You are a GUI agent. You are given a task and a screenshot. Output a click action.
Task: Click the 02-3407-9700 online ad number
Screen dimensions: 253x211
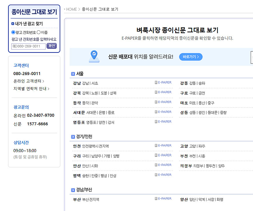click(x=41, y=115)
